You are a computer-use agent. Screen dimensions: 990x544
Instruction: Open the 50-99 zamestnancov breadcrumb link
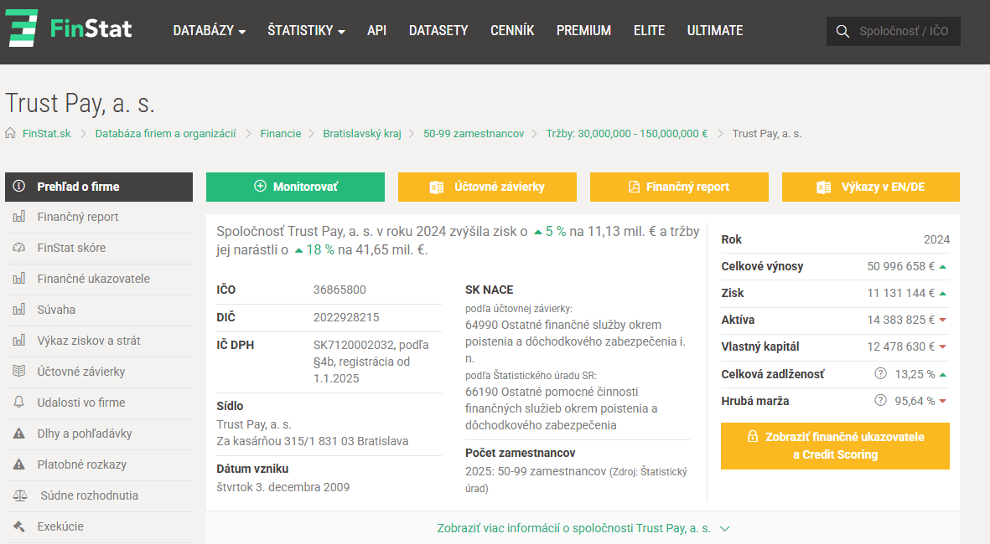click(x=474, y=134)
